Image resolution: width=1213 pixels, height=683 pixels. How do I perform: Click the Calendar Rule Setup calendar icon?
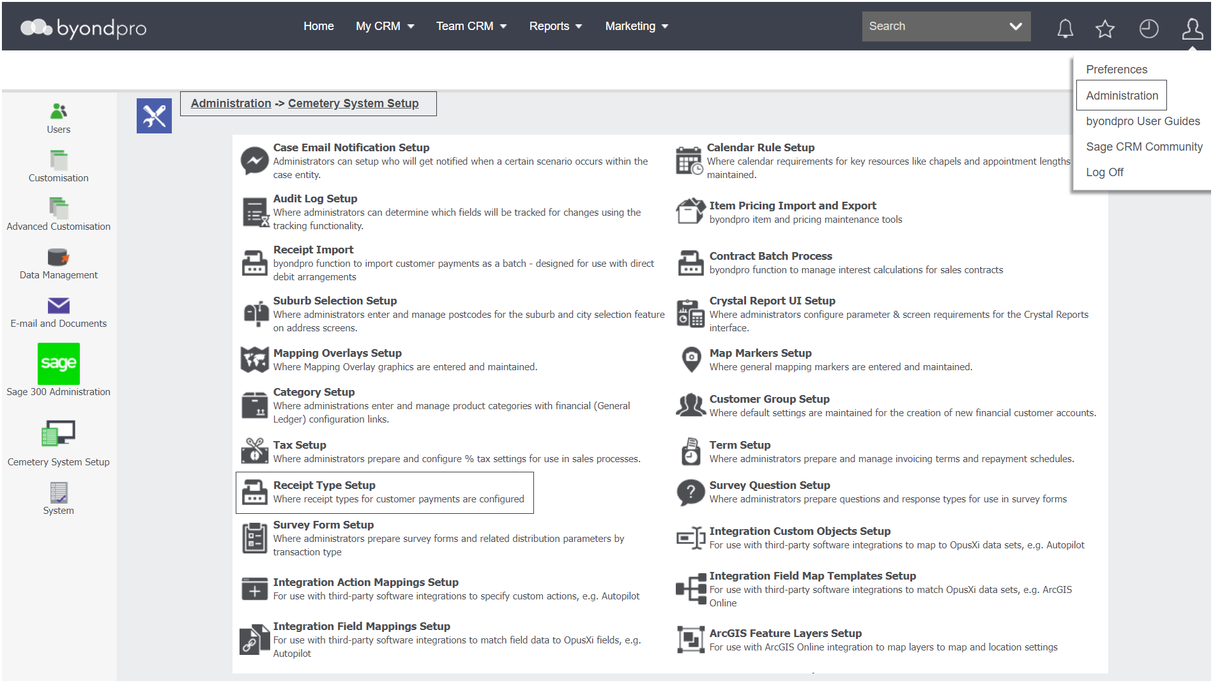(689, 160)
